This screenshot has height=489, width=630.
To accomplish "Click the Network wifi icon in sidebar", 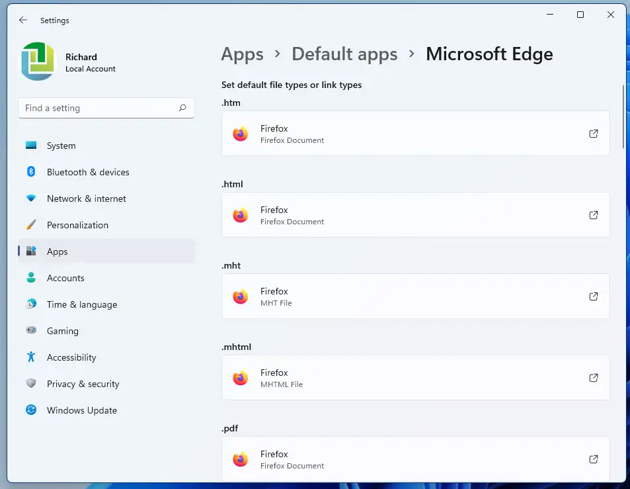I will click(31, 199).
